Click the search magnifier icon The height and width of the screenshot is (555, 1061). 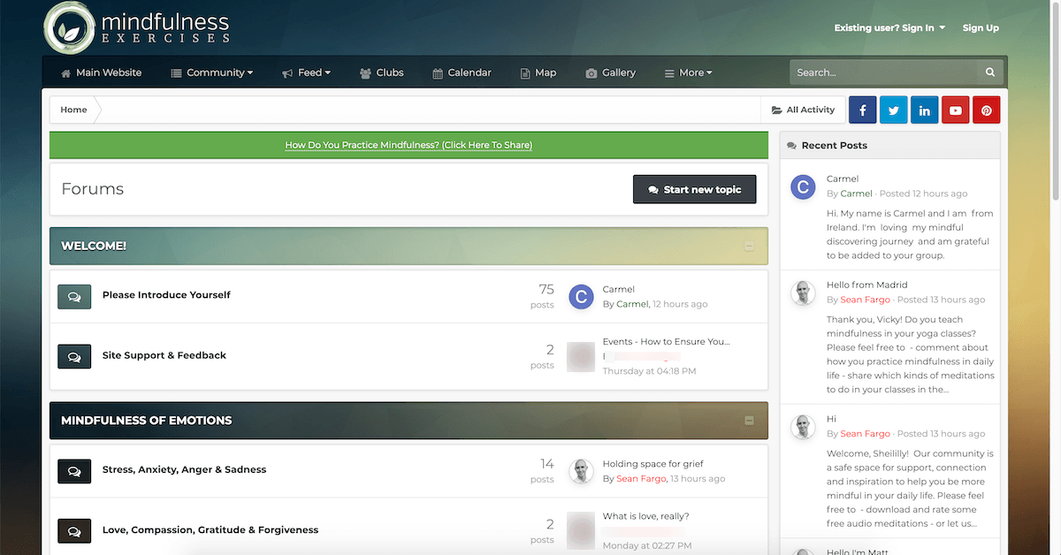point(990,72)
